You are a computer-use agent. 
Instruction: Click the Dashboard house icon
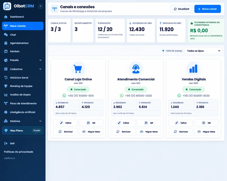tap(6, 17)
